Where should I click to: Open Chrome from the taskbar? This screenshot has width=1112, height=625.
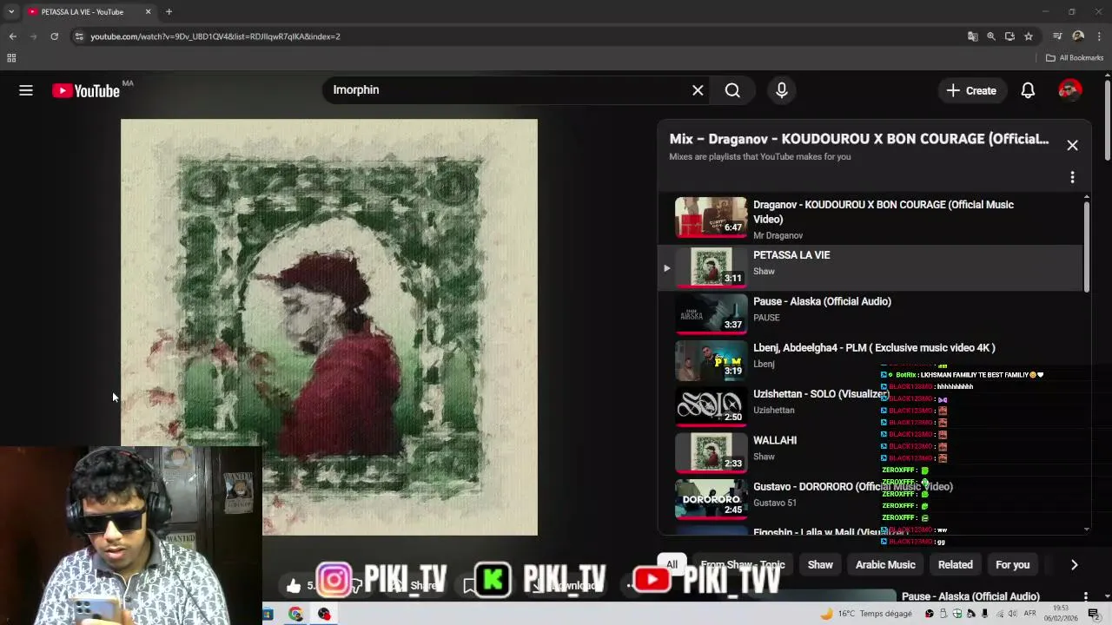pos(295,614)
